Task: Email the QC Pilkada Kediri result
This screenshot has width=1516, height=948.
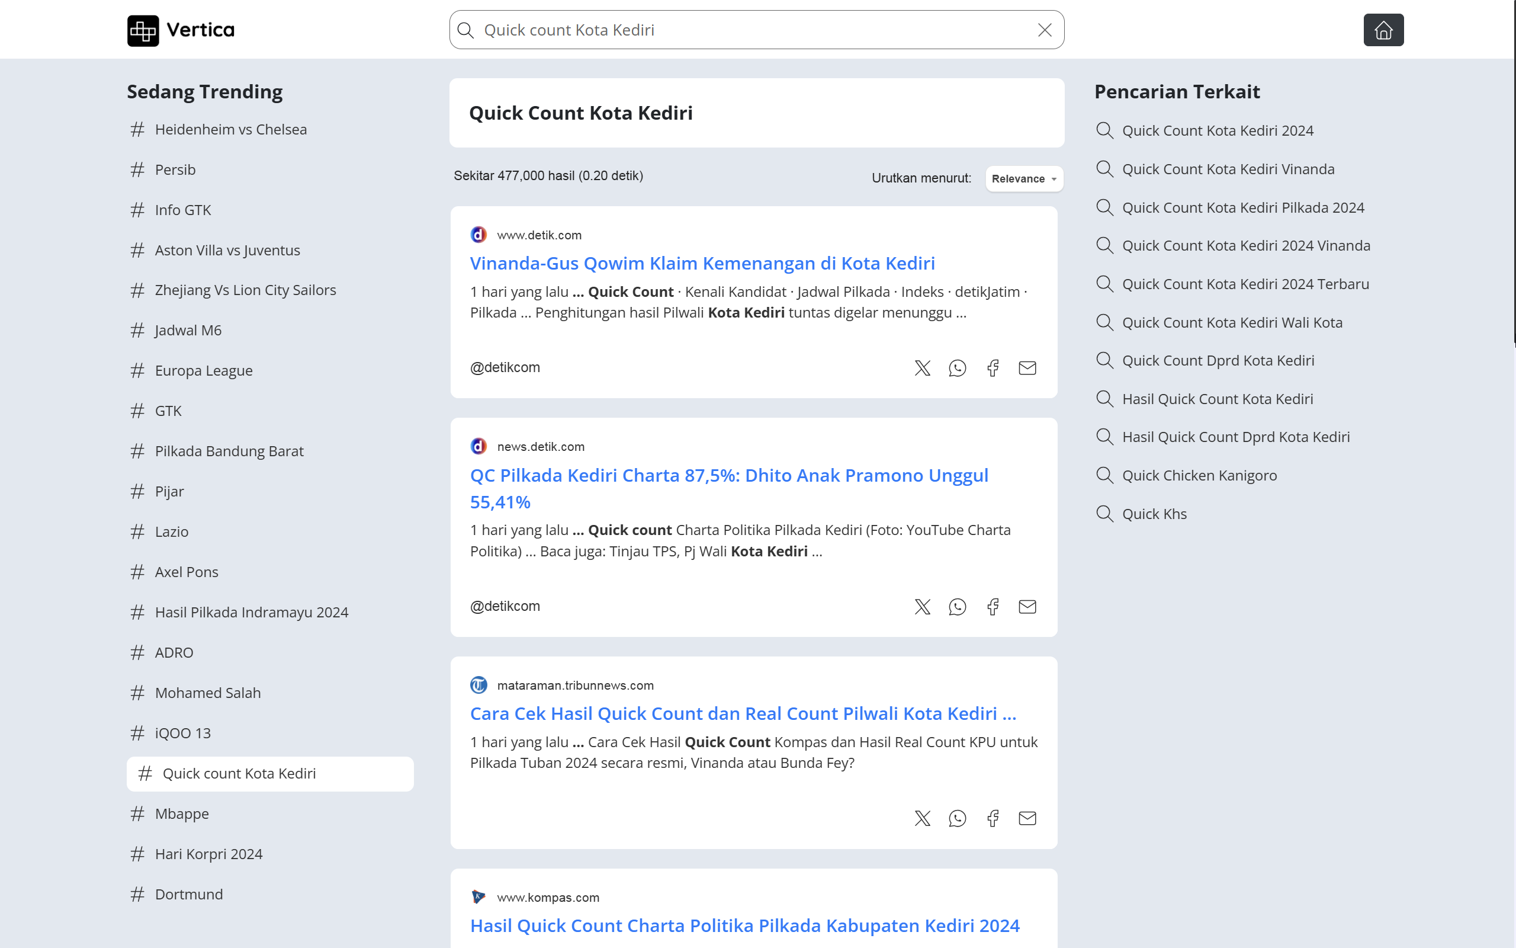Action: 1027,607
